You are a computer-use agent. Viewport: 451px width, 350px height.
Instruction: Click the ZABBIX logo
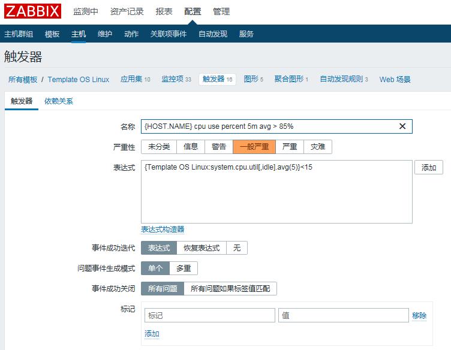coord(32,11)
